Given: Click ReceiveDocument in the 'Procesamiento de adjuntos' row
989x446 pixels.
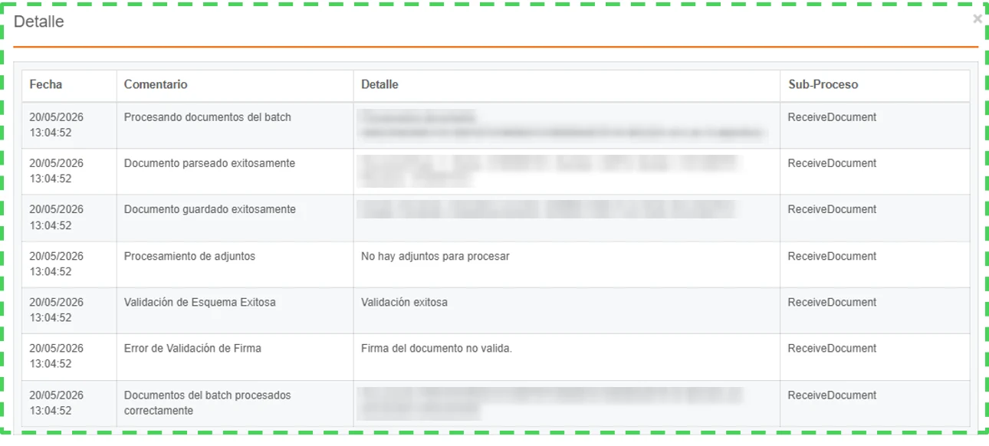Looking at the screenshot, I should (x=833, y=256).
